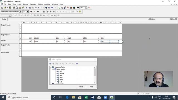The height and width of the screenshot is (100, 178).
Task: Activate the What's This help pointer icon
Action: pyautogui.click(x=90, y=7)
